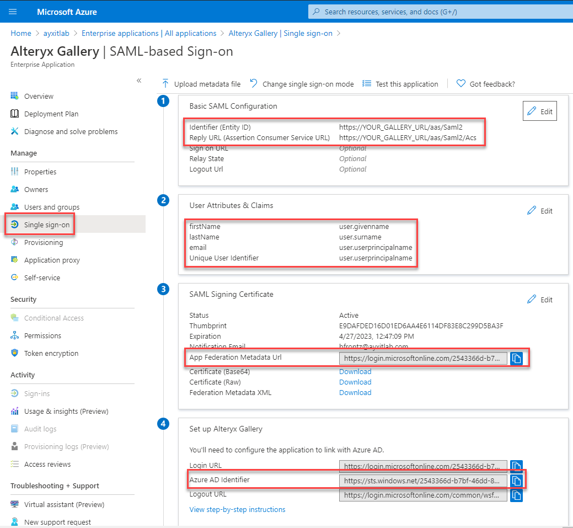The image size is (573, 528).
Task: Open Audit logs menu item
Action: click(x=40, y=429)
